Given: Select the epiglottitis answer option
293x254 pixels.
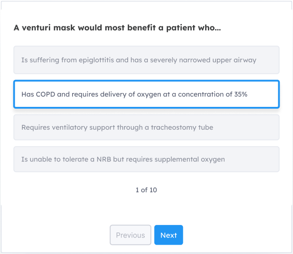Looking at the screenshot, I should click(146, 60).
